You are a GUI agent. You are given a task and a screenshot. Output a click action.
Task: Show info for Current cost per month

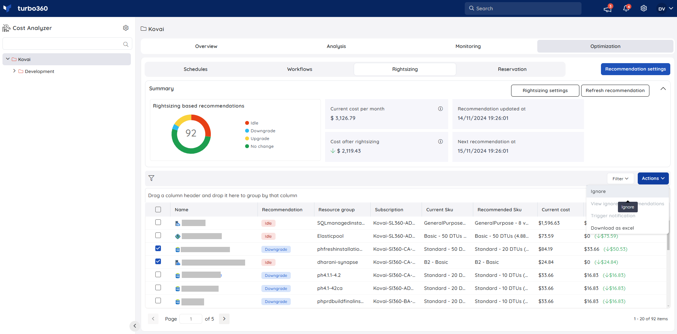pyautogui.click(x=440, y=109)
